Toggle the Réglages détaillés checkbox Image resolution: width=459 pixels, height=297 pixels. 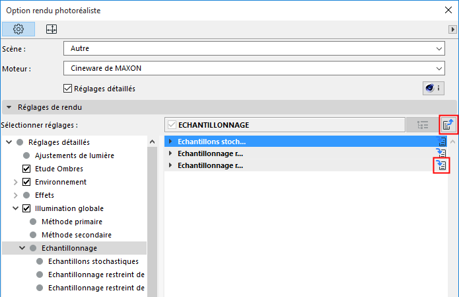[67, 89]
